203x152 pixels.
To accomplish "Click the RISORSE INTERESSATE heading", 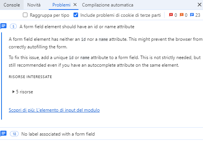I will pos(30,77).
